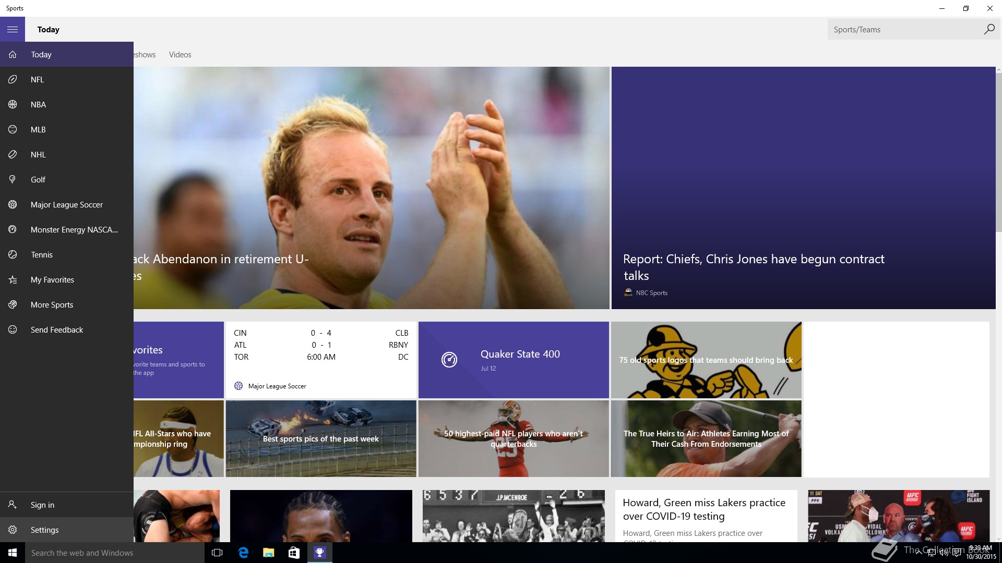Click the Sports trophy taskbar icon
Image resolution: width=1002 pixels, height=563 pixels.
[319, 553]
